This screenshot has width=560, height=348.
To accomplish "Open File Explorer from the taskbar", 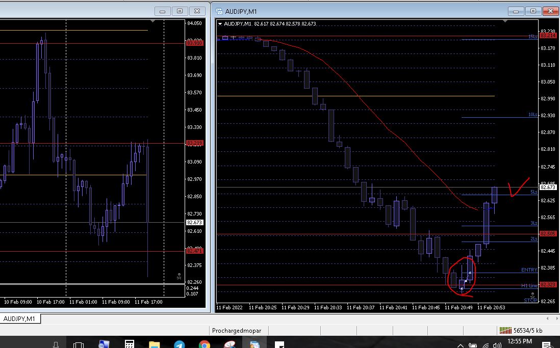I will (x=155, y=344).
